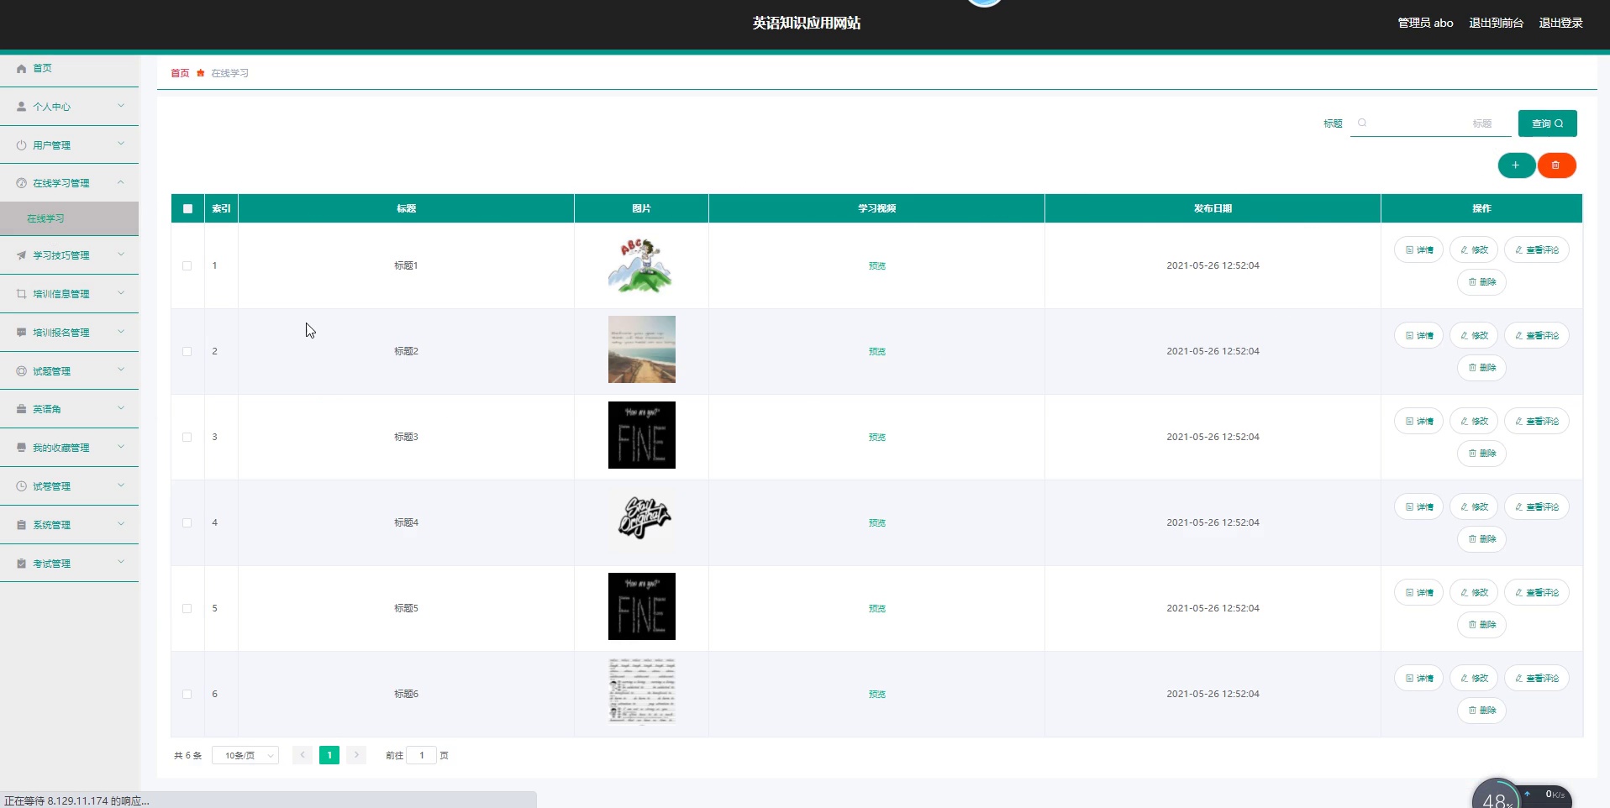
Task: Expand 英语角 chevron
Action: [121, 408]
